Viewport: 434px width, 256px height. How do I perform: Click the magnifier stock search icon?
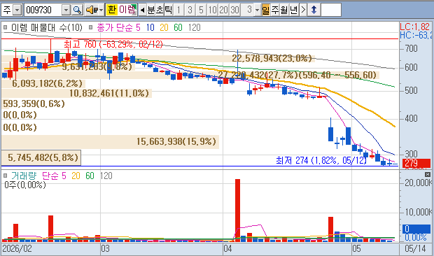77,10
